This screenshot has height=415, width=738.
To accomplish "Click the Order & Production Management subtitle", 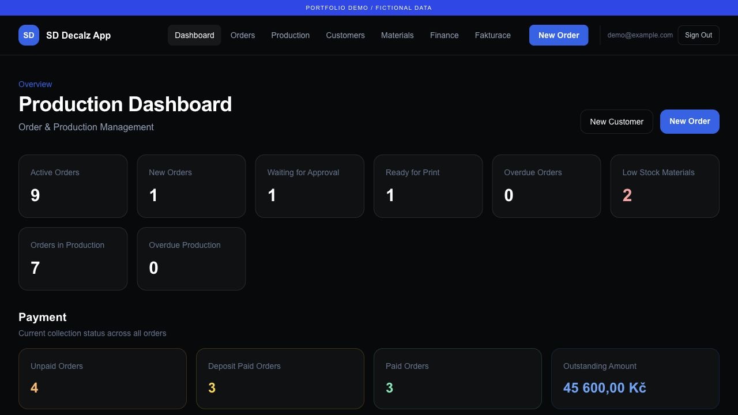I will (x=86, y=127).
